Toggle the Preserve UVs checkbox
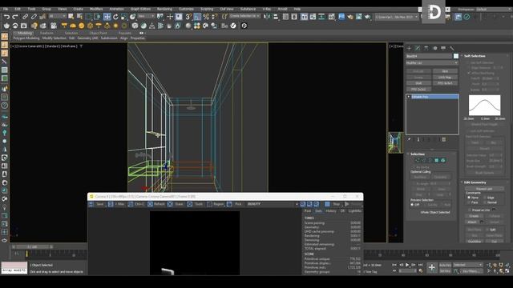The height and width of the screenshot is (288, 513). point(470,210)
